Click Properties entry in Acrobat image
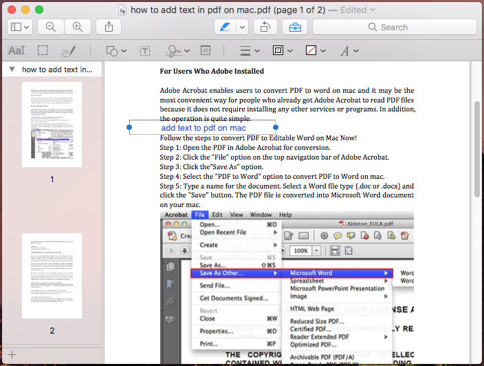 236,331
